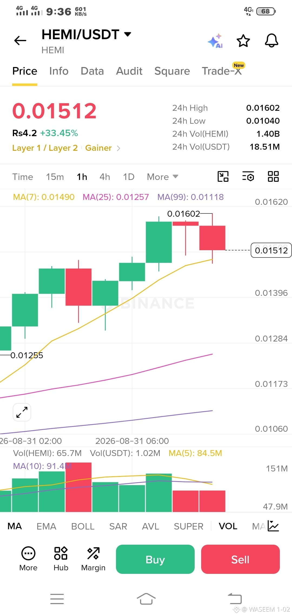Viewport: 292px width, 616px height.
Task: Toggle the BOLL indicator
Action: [x=83, y=526]
